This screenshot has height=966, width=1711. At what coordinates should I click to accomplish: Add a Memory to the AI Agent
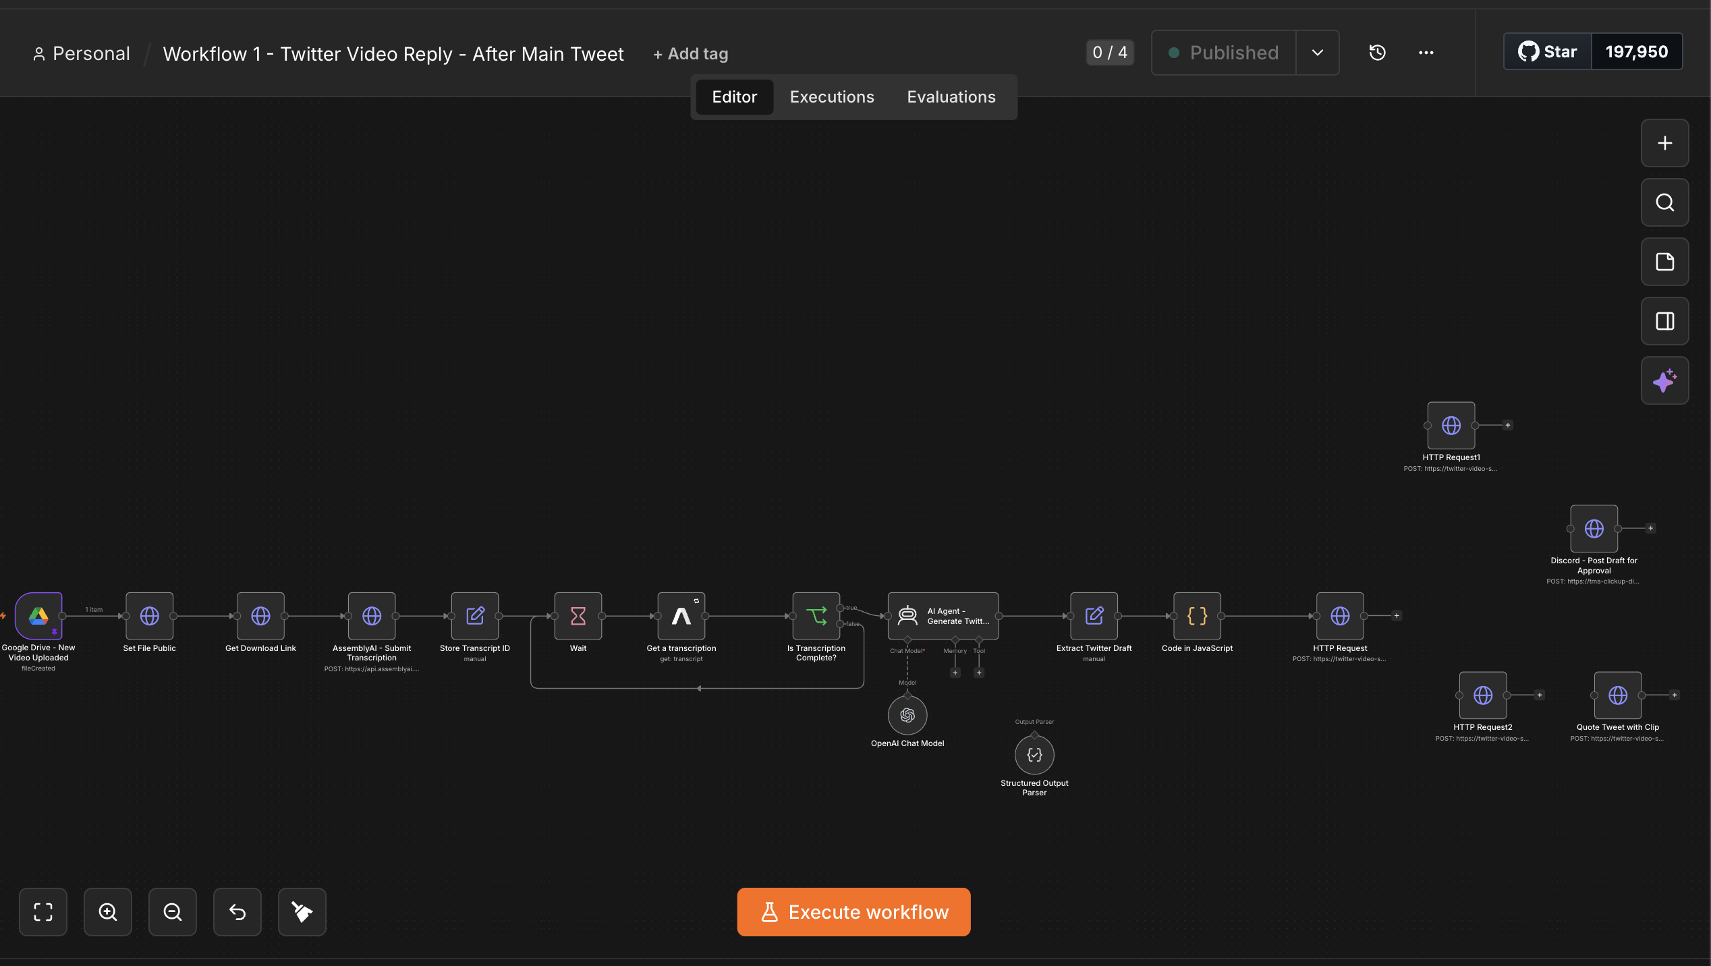pos(955,673)
